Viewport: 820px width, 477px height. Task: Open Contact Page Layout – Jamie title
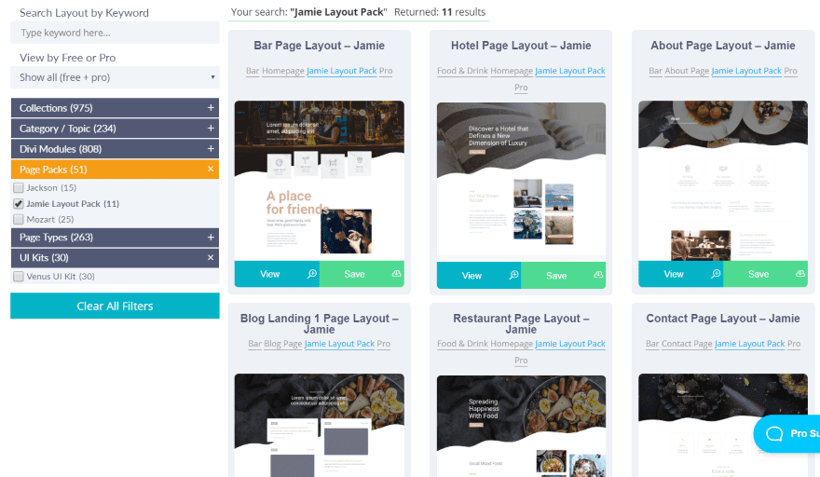click(x=723, y=319)
